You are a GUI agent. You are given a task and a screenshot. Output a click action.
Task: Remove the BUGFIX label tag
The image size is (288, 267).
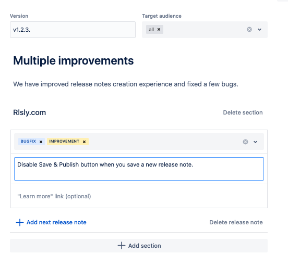click(x=41, y=142)
